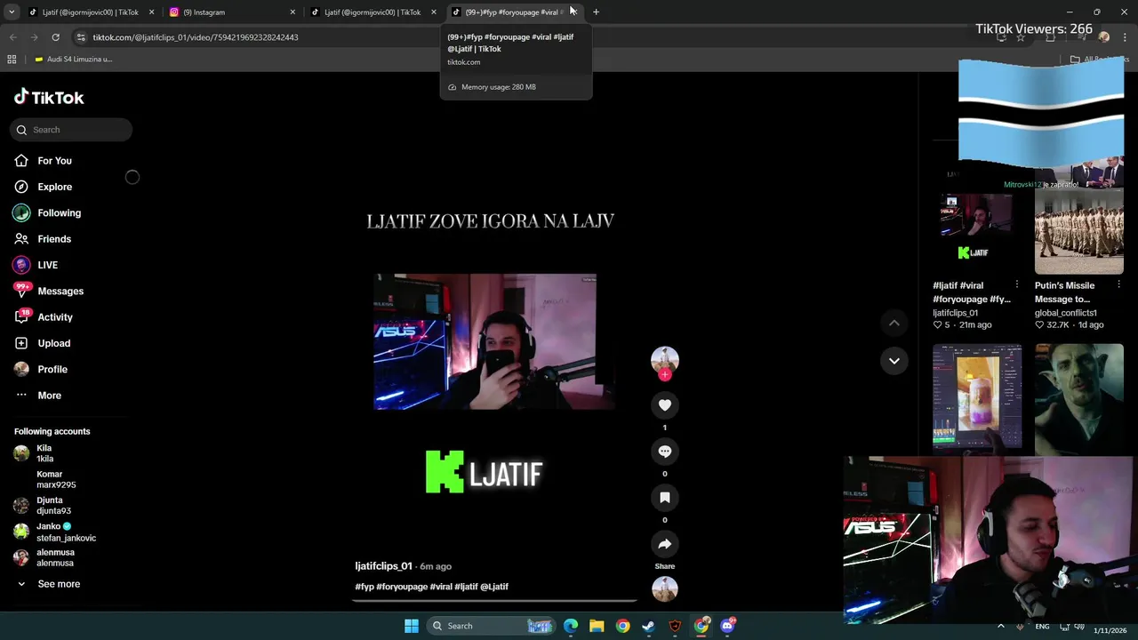
Task: Open the Windows Start menu
Action: 411,626
